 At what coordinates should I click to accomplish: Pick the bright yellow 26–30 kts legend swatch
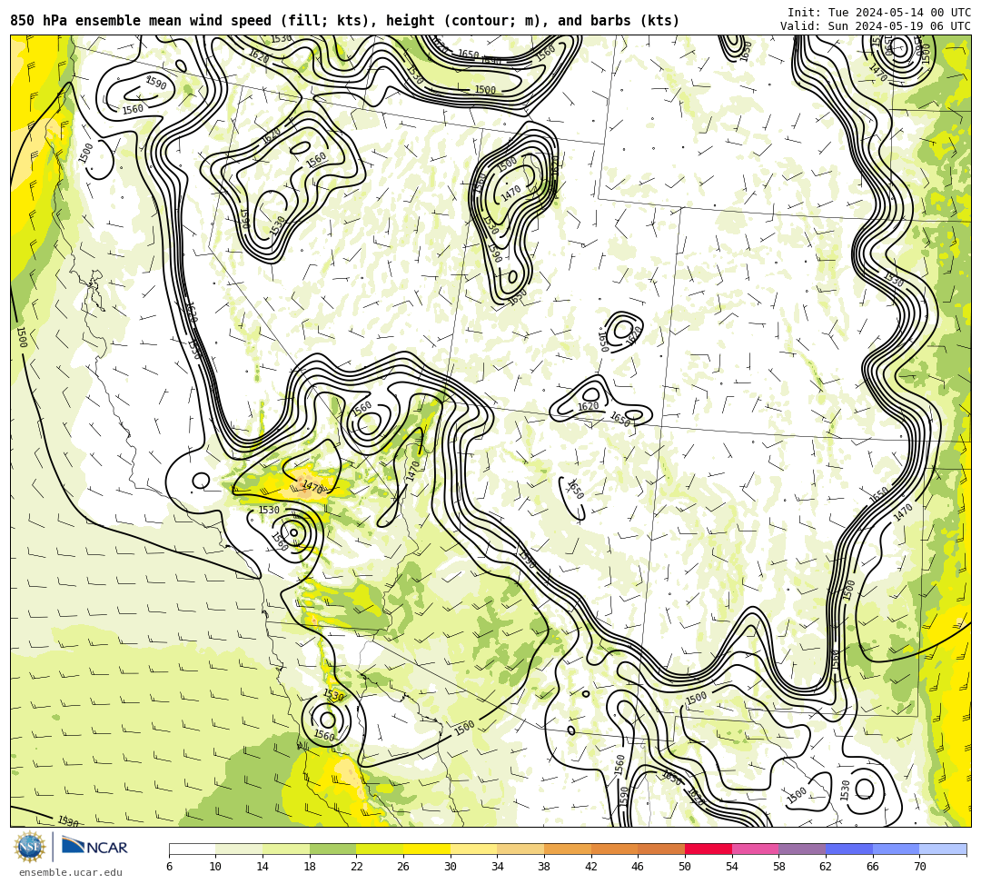pyautogui.click(x=427, y=849)
